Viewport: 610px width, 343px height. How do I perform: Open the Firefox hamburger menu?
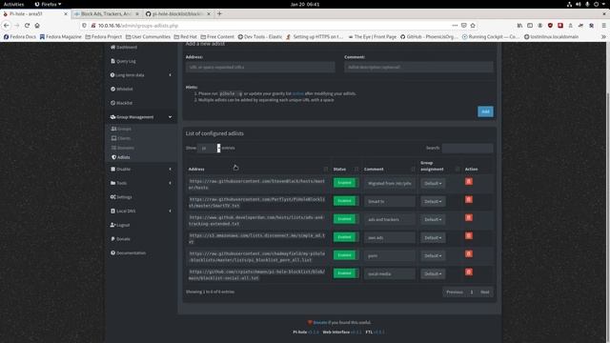pos(603,26)
